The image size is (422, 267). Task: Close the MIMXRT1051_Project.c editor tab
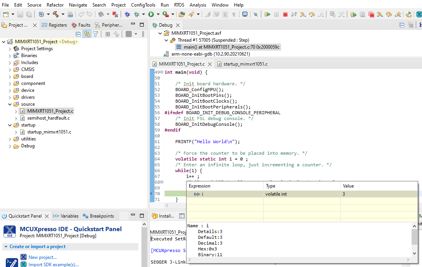[210, 64]
